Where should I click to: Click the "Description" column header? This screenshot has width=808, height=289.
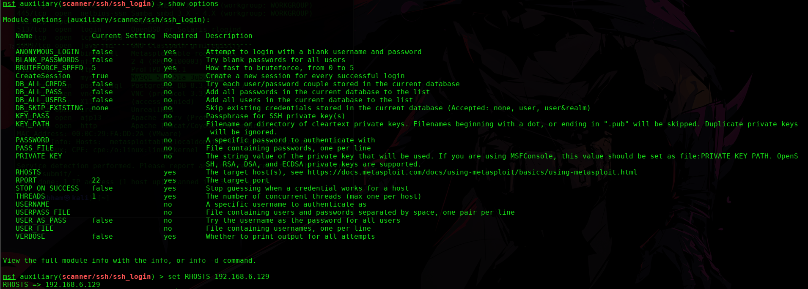229,36
